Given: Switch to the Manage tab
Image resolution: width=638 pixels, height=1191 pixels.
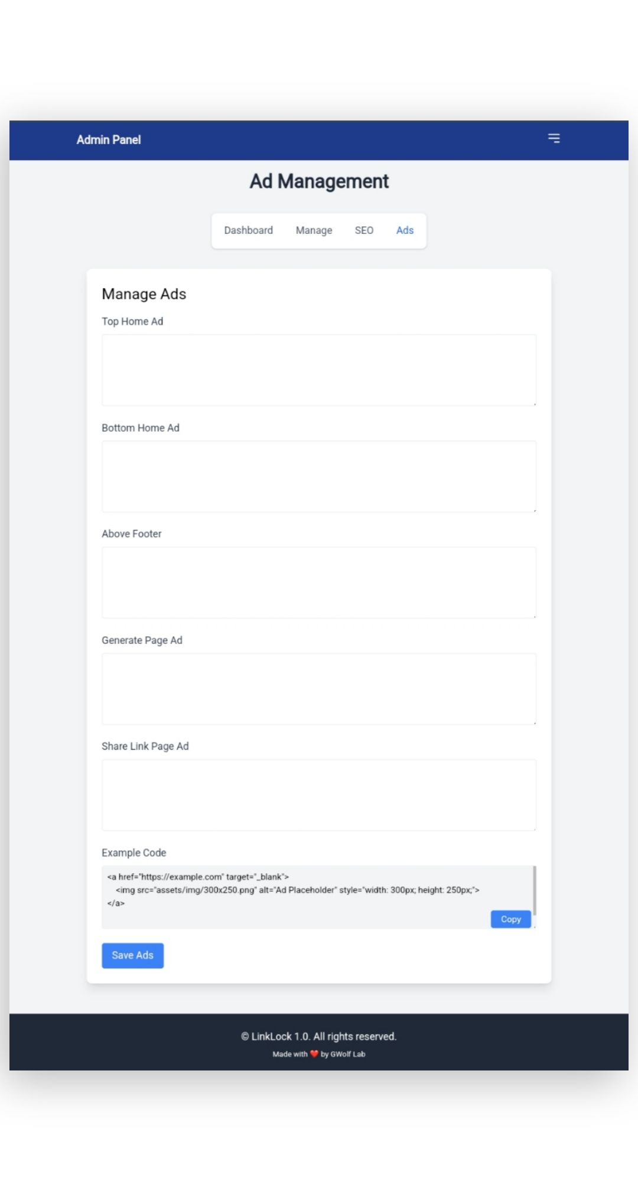Looking at the screenshot, I should tap(314, 230).
